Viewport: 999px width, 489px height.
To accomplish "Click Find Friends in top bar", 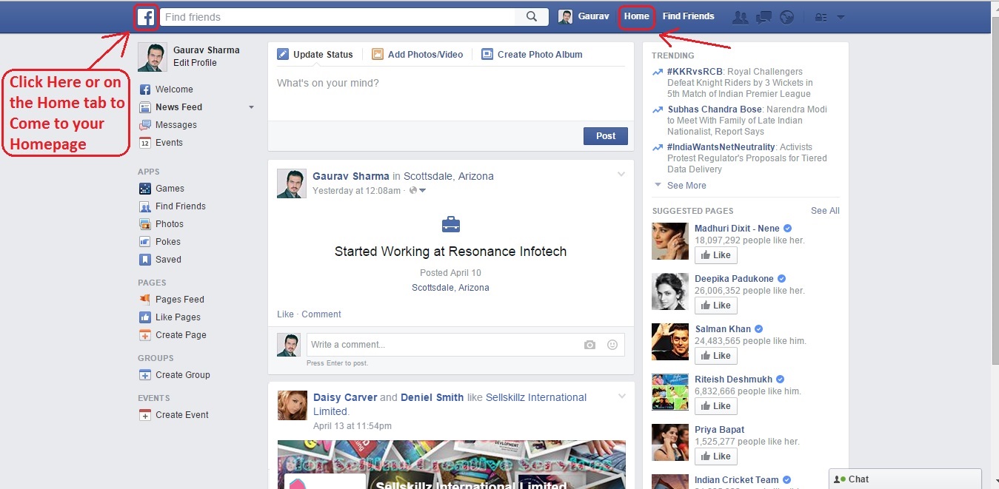I will pyautogui.click(x=689, y=16).
